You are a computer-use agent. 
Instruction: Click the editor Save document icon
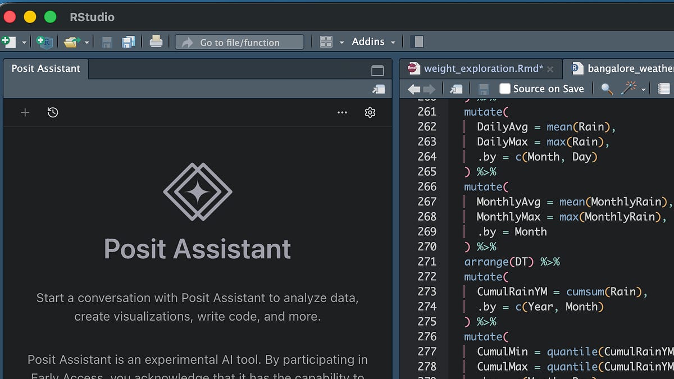482,89
